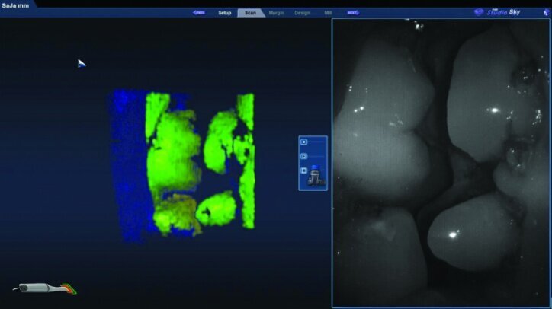Click the live camera tooth view
This screenshot has width=552, height=309.
pyautogui.click(x=441, y=162)
